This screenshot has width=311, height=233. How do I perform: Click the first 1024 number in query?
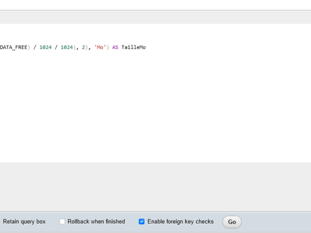45,48
